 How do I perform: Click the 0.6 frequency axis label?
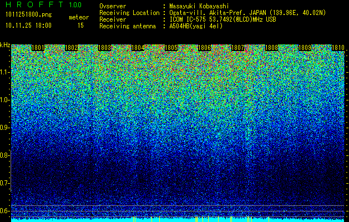(x=4, y=211)
